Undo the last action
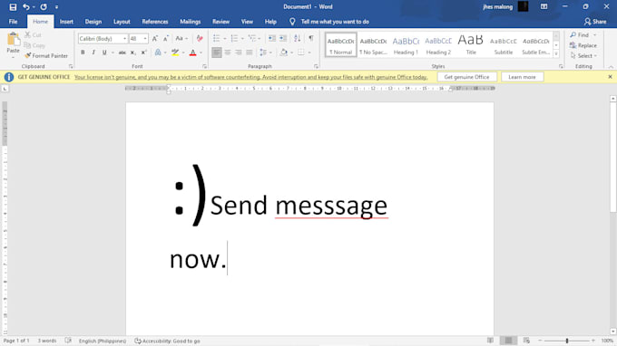This screenshot has height=346, width=617. [x=26, y=7]
